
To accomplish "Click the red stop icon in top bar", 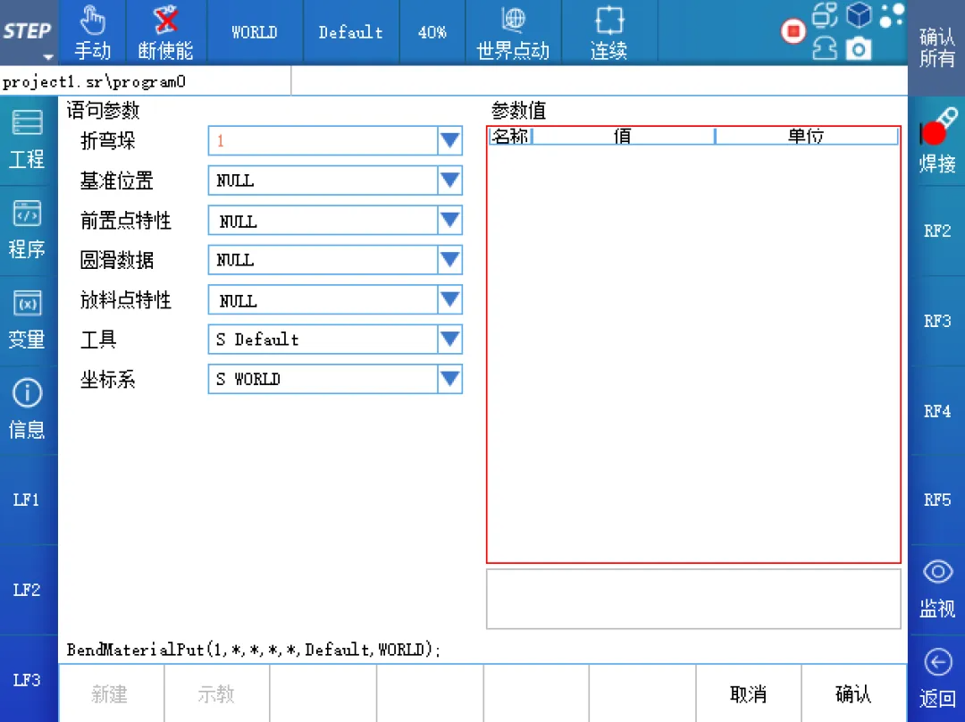I will click(793, 32).
